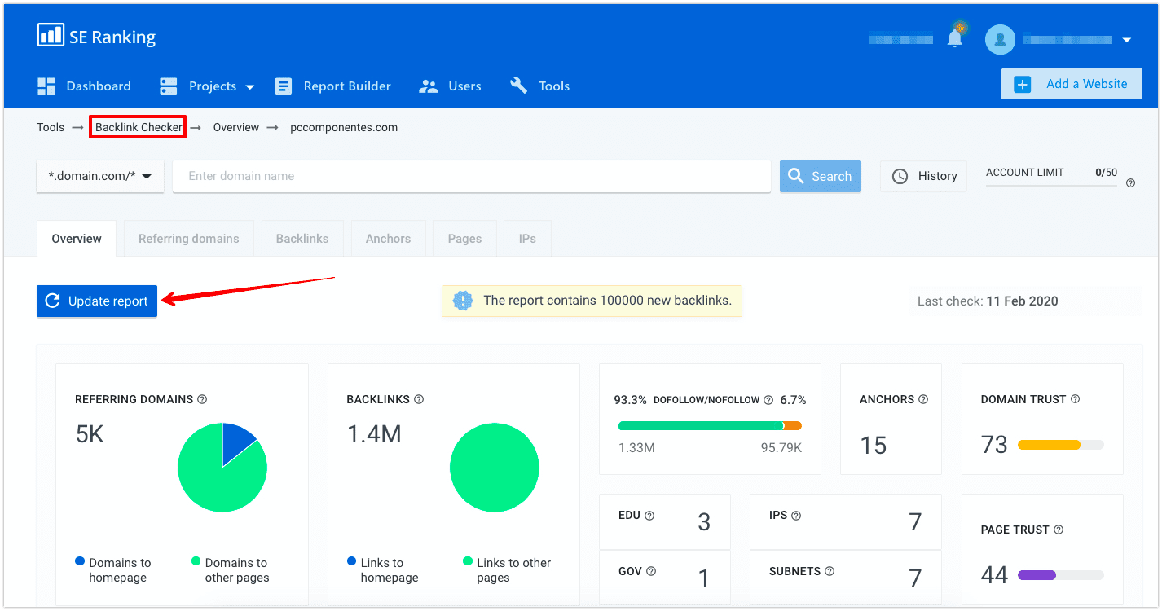The width and height of the screenshot is (1162, 611).
Task: Switch to the Referring domains tab
Action: coord(189,239)
